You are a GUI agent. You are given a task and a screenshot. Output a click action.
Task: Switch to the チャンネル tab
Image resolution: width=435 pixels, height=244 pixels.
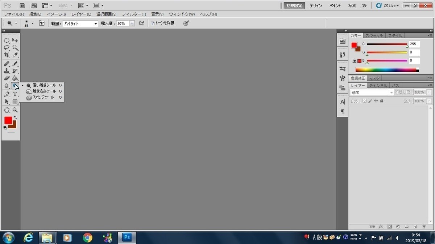coord(378,85)
